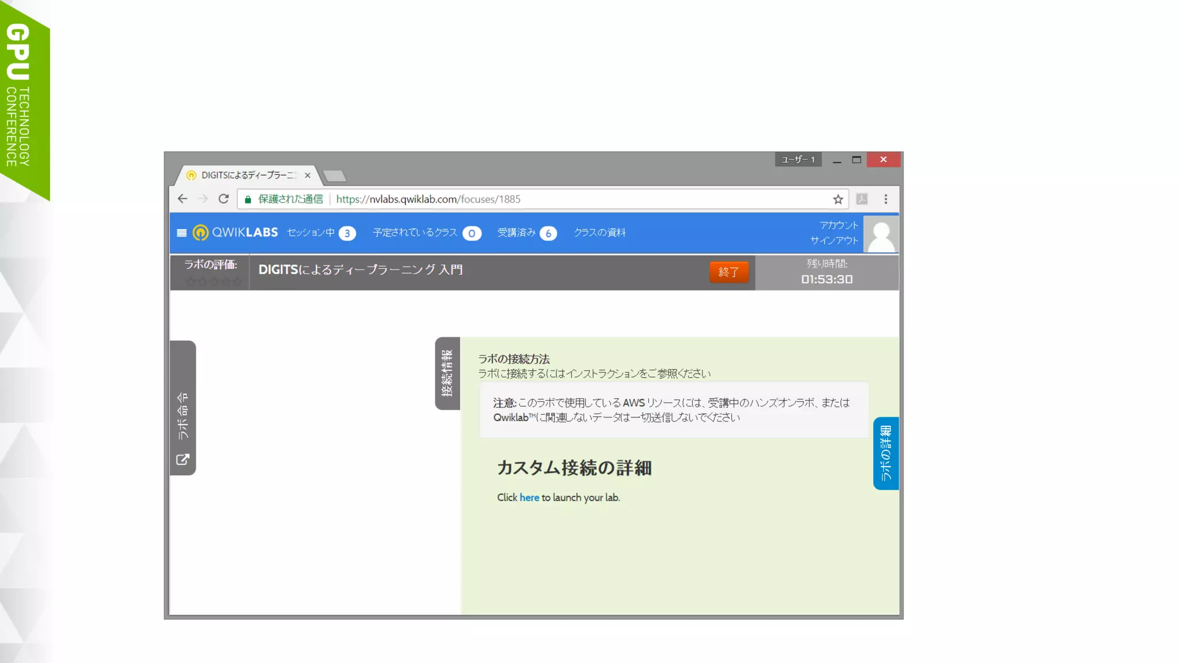Click the 保護された通信 security label
Image resolution: width=1180 pixels, height=663 pixels.
click(290, 199)
